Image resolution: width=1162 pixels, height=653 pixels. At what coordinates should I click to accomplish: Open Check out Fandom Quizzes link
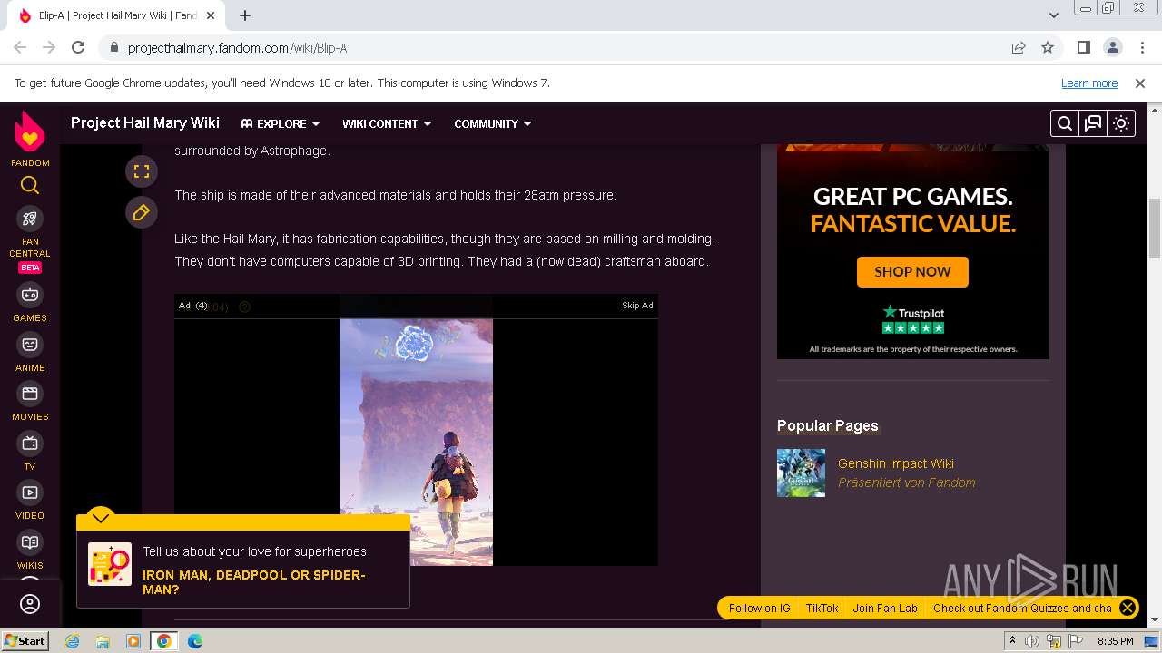(x=1022, y=609)
